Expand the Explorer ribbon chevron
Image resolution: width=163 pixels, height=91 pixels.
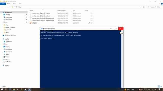coord(160,4)
